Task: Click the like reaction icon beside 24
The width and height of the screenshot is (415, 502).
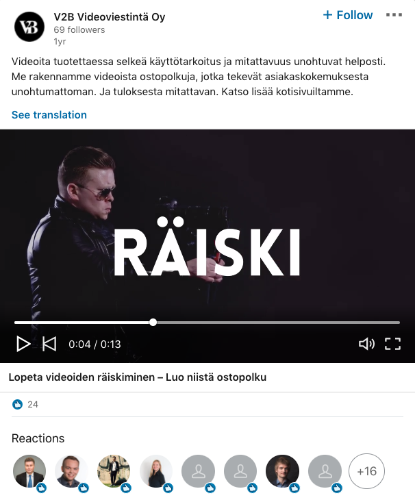Action: (17, 405)
